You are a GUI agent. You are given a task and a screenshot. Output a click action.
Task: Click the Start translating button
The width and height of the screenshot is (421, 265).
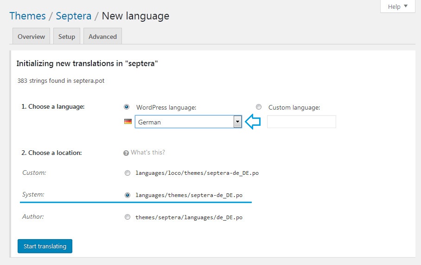coord(45,246)
